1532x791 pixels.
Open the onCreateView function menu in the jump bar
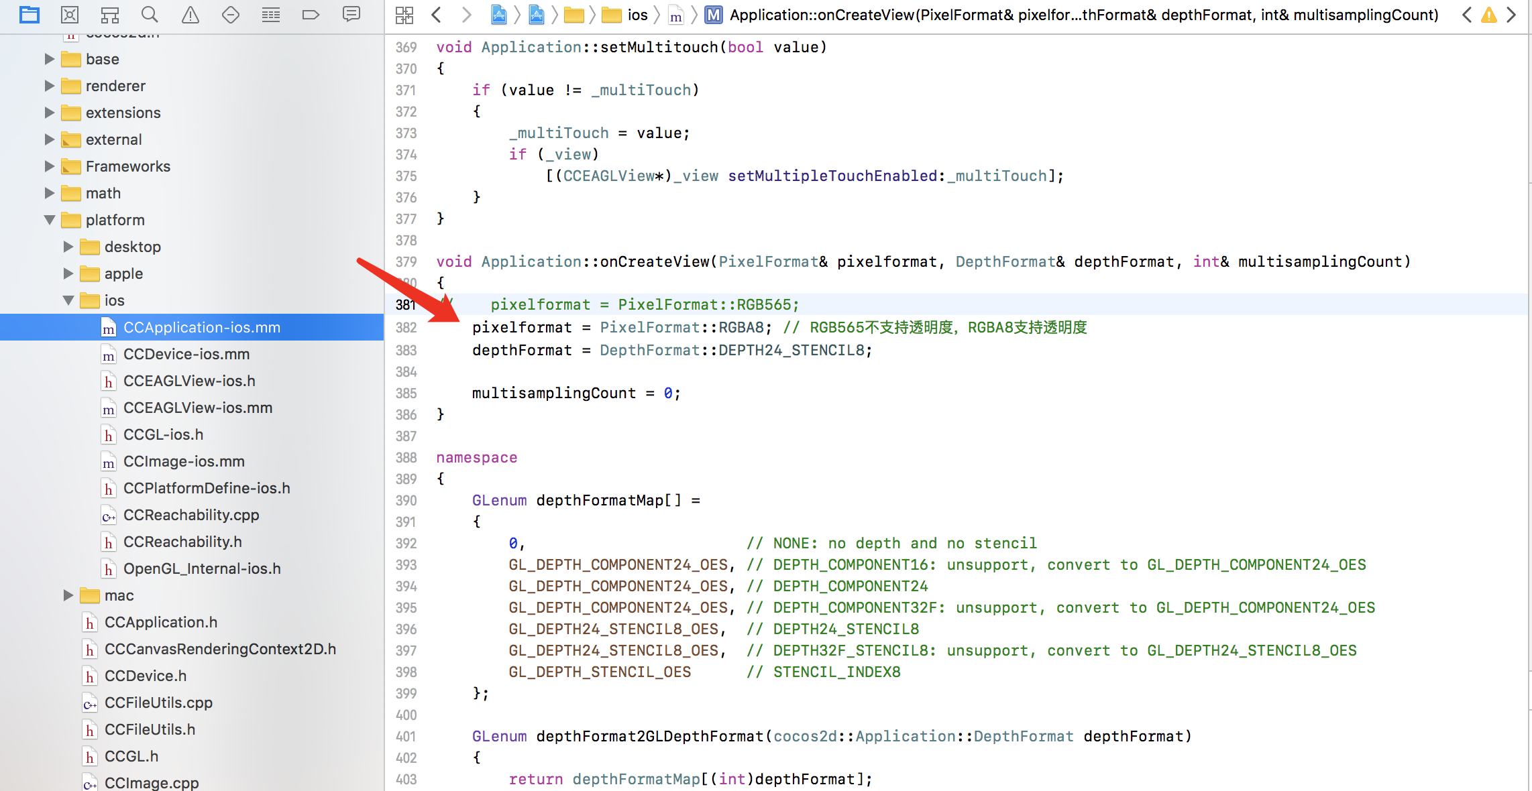point(1073,15)
